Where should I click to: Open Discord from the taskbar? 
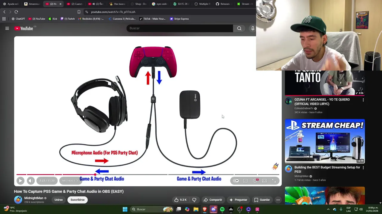[x=213, y=209]
